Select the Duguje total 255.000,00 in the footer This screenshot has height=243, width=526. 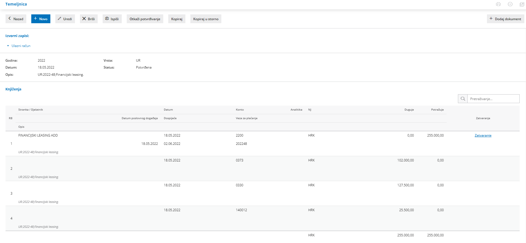pyautogui.click(x=406, y=235)
